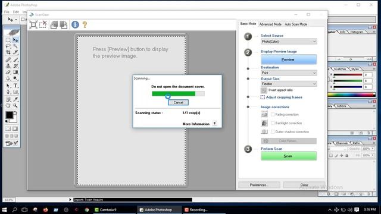This screenshot has height=214, width=381.
Task: Click the green G color slider
Action: point(348,81)
